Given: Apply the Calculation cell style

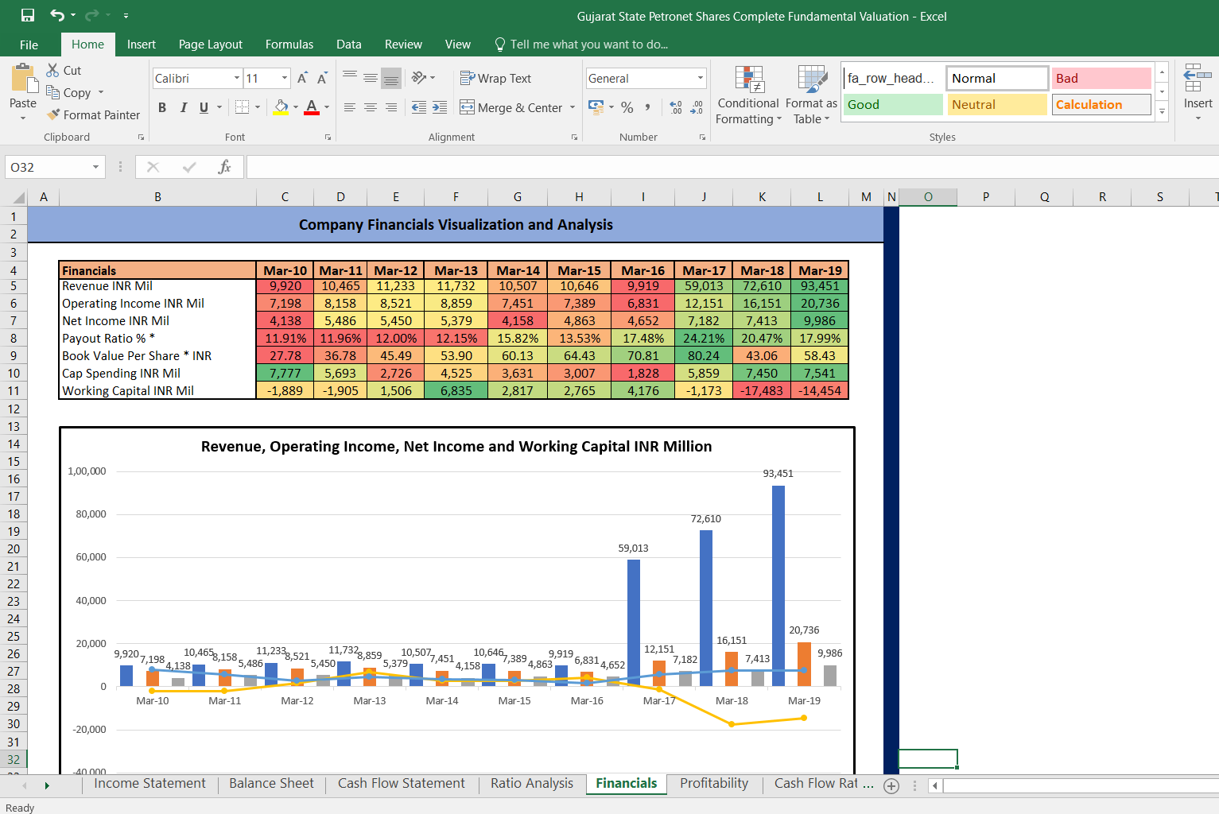Looking at the screenshot, I should [1101, 104].
